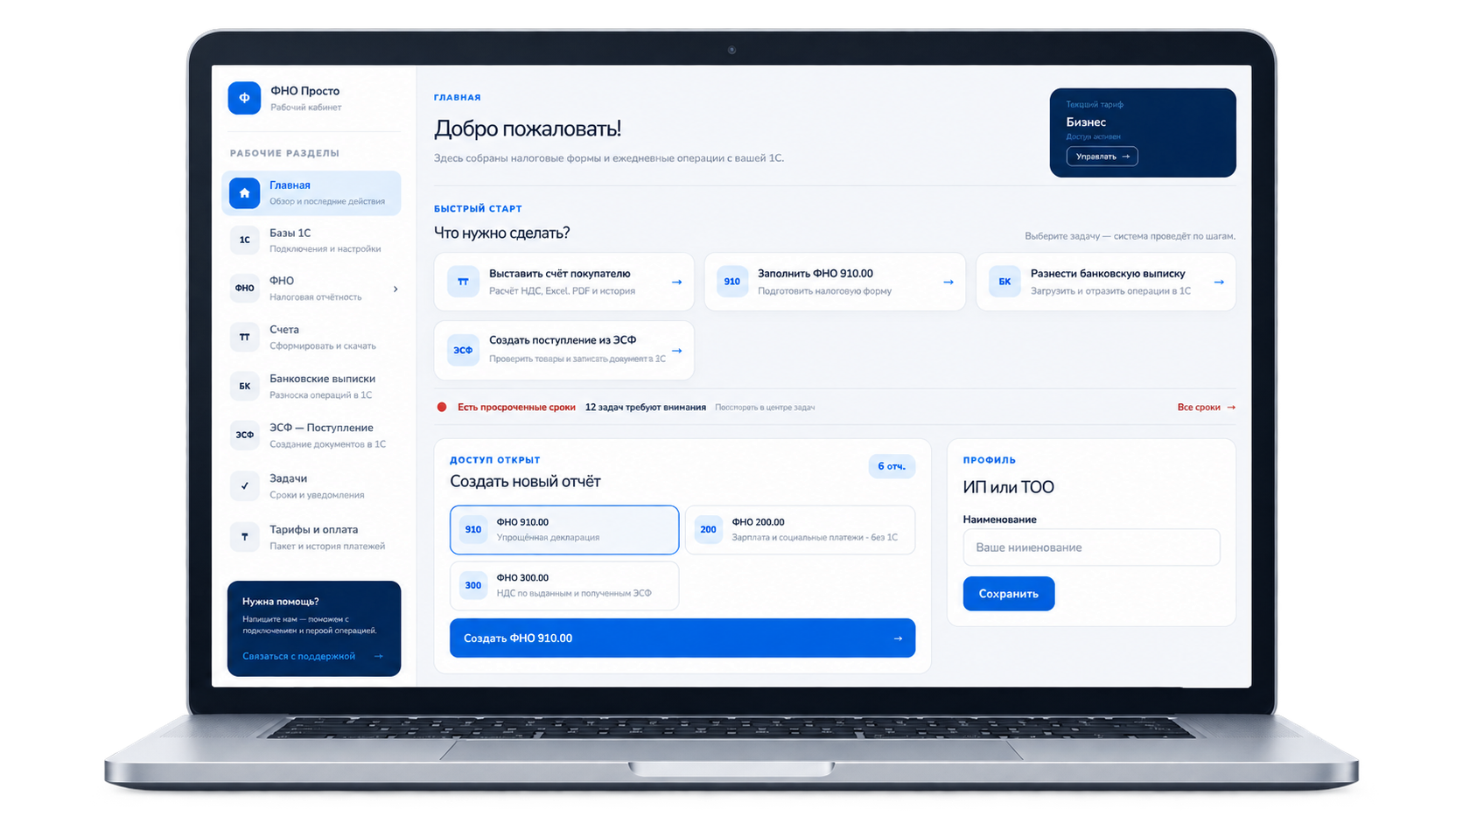Screen dimensions: 1463x823
Task: Click the Управлять tariff button
Action: pyautogui.click(x=1102, y=157)
